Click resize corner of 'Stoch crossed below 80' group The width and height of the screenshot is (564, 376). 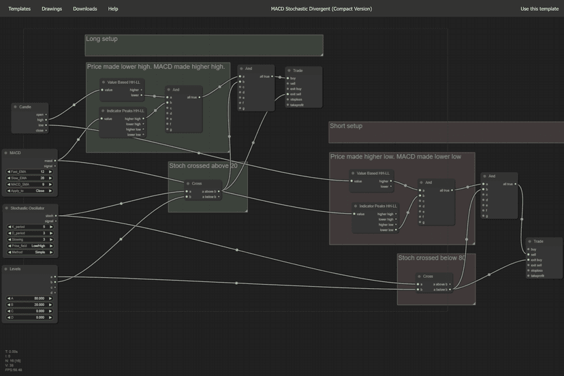(473, 303)
